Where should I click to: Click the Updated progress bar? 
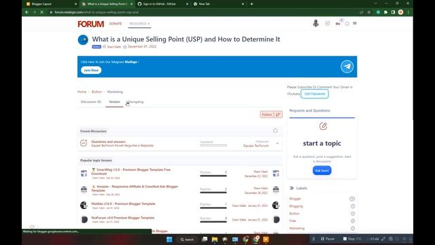point(213,145)
